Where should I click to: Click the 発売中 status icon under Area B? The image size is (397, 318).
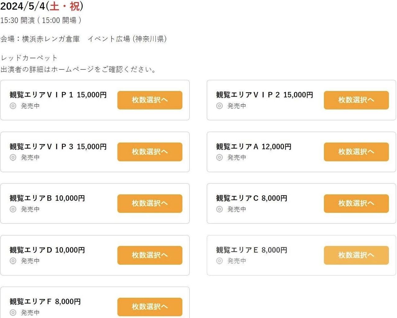[x=13, y=209]
